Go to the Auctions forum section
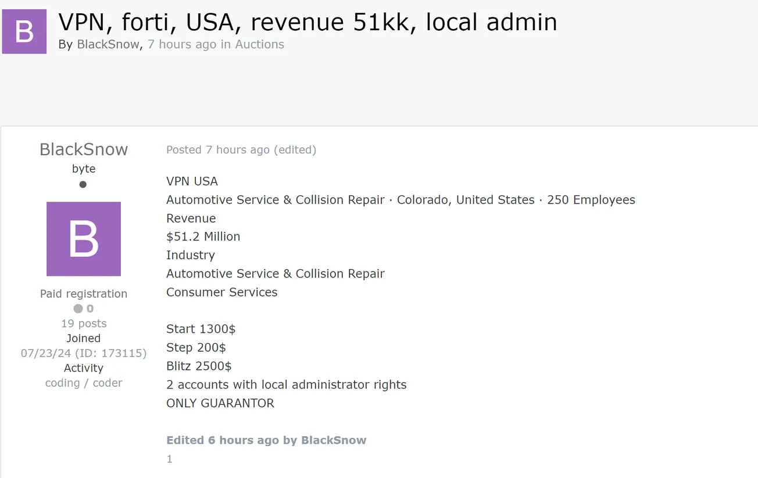The width and height of the screenshot is (758, 478). [x=259, y=44]
